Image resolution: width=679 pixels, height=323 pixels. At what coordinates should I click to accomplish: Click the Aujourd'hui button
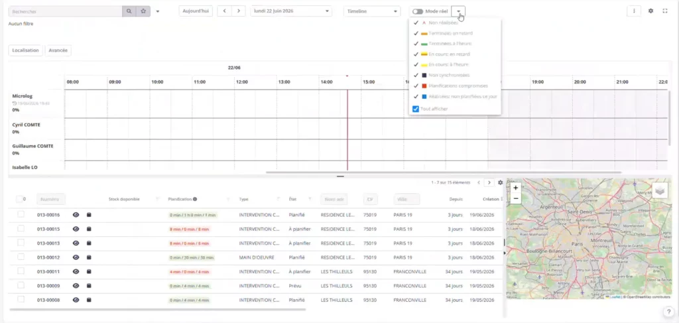coord(196,11)
